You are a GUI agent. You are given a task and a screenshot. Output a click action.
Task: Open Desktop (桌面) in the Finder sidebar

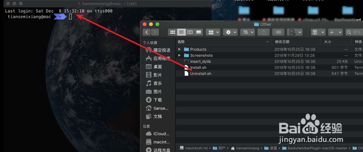point(154,67)
